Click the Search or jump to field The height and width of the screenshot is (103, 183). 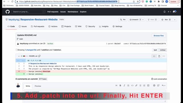29,12
